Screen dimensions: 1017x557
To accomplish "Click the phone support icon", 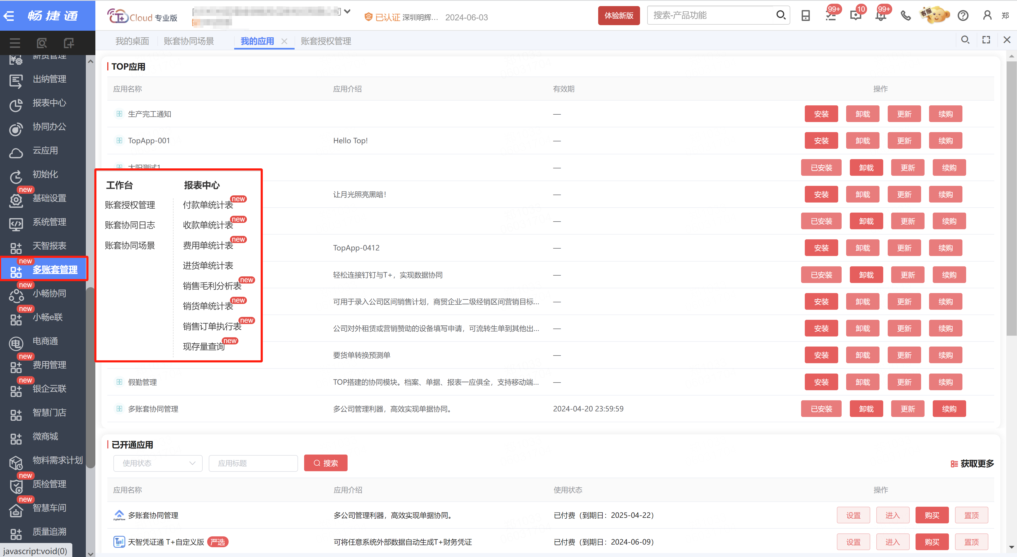I will [906, 16].
